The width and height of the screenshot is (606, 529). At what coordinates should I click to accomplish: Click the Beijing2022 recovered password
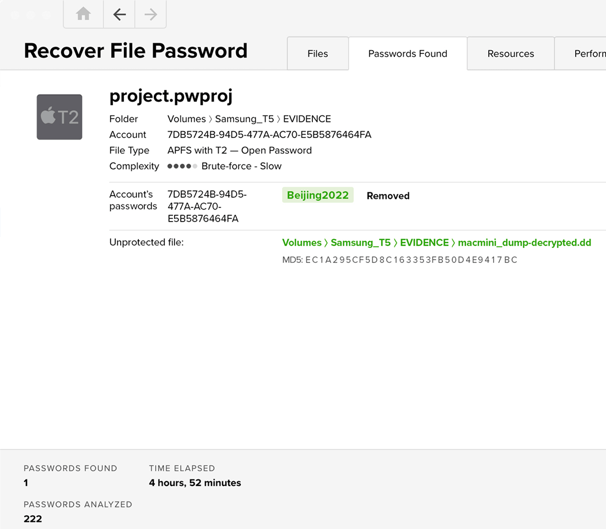click(x=318, y=196)
